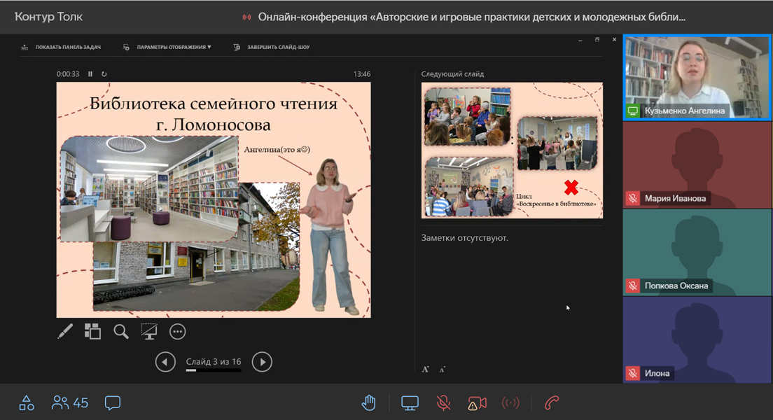Pause the presentation timer
Viewport: 773px width, 420px height.
pos(90,74)
